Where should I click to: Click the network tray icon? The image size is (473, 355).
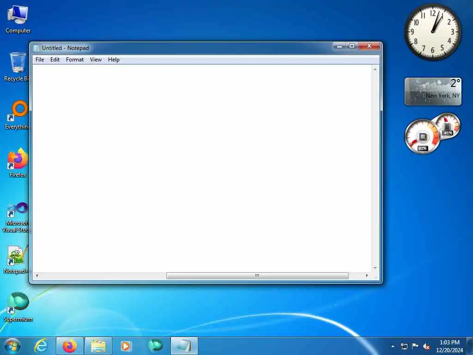tap(404, 346)
